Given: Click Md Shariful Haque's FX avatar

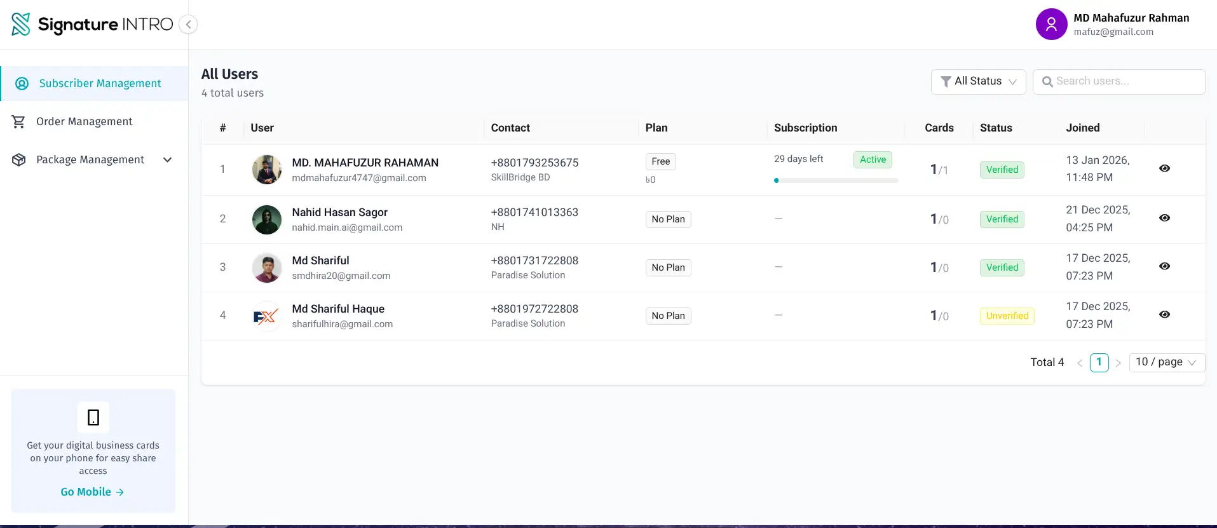Looking at the screenshot, I should click(266, 316).
